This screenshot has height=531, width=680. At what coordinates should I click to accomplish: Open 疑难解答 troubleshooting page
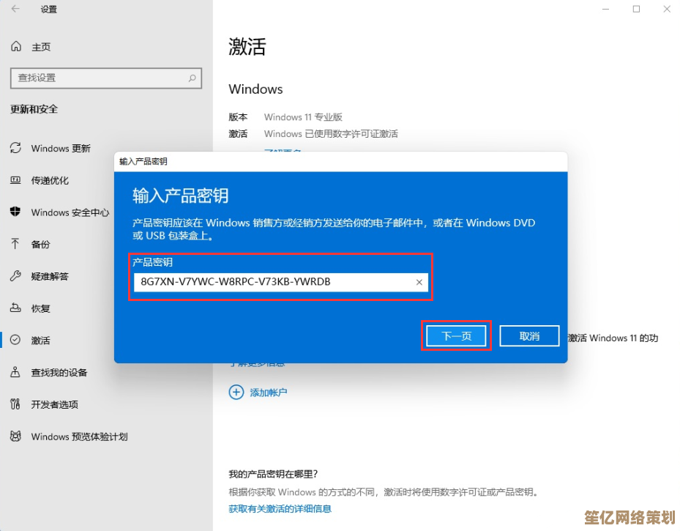click(x=50, y=276)
